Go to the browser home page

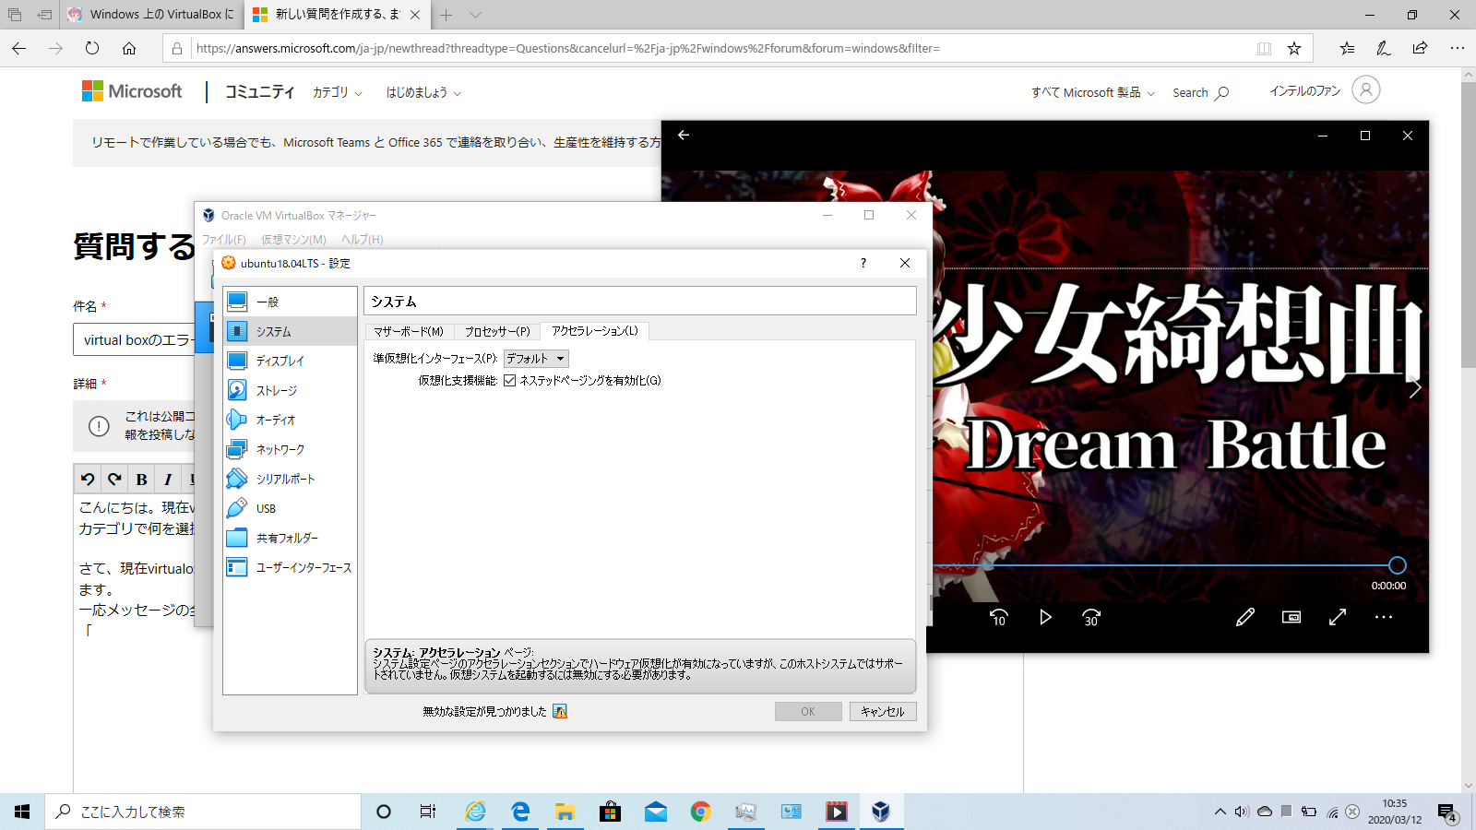129,48
